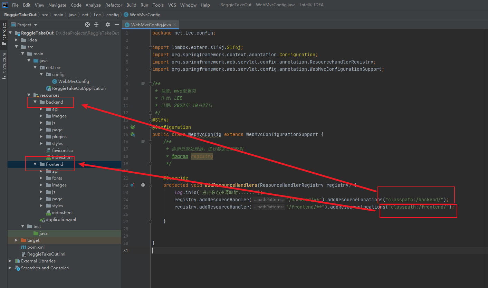
Task: Collapse the frontend folder
Action: (x=35, y=164)
